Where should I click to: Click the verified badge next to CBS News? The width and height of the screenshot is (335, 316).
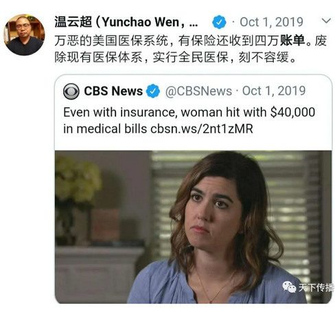(x=153, y=91)
